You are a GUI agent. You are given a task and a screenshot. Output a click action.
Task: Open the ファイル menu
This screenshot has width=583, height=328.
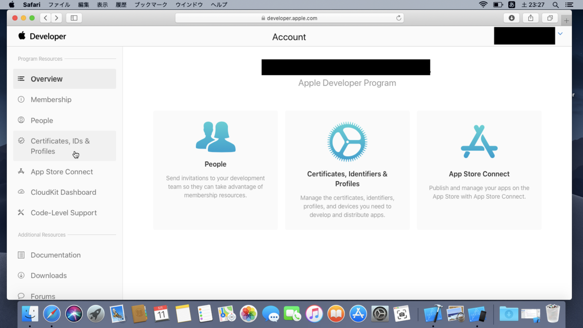(x=59, y=4)
